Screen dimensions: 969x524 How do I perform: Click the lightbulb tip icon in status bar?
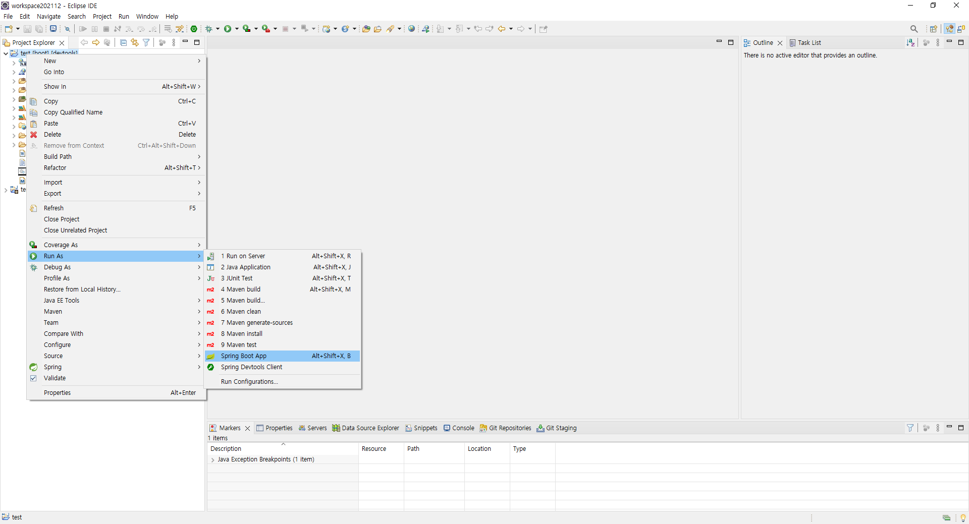(963, 517)
